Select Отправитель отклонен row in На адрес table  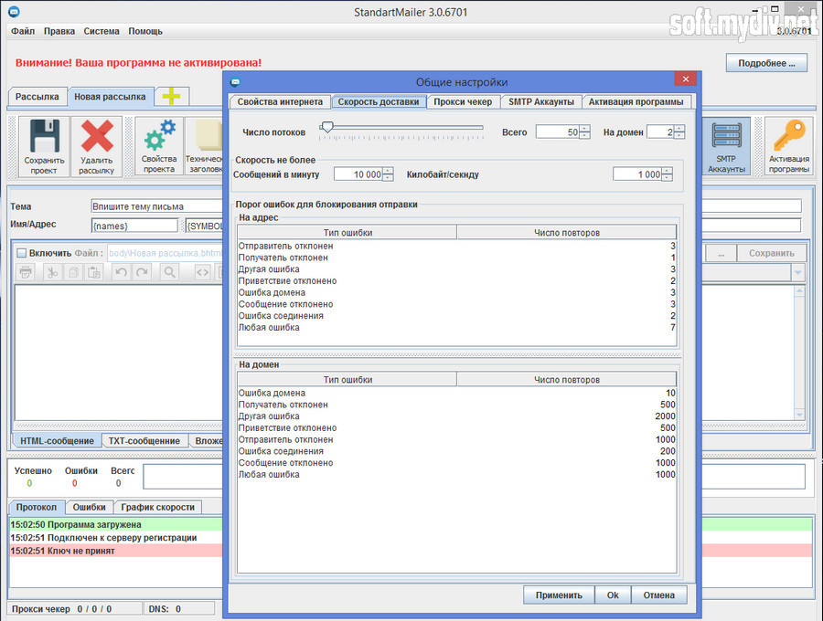(457, 246)
